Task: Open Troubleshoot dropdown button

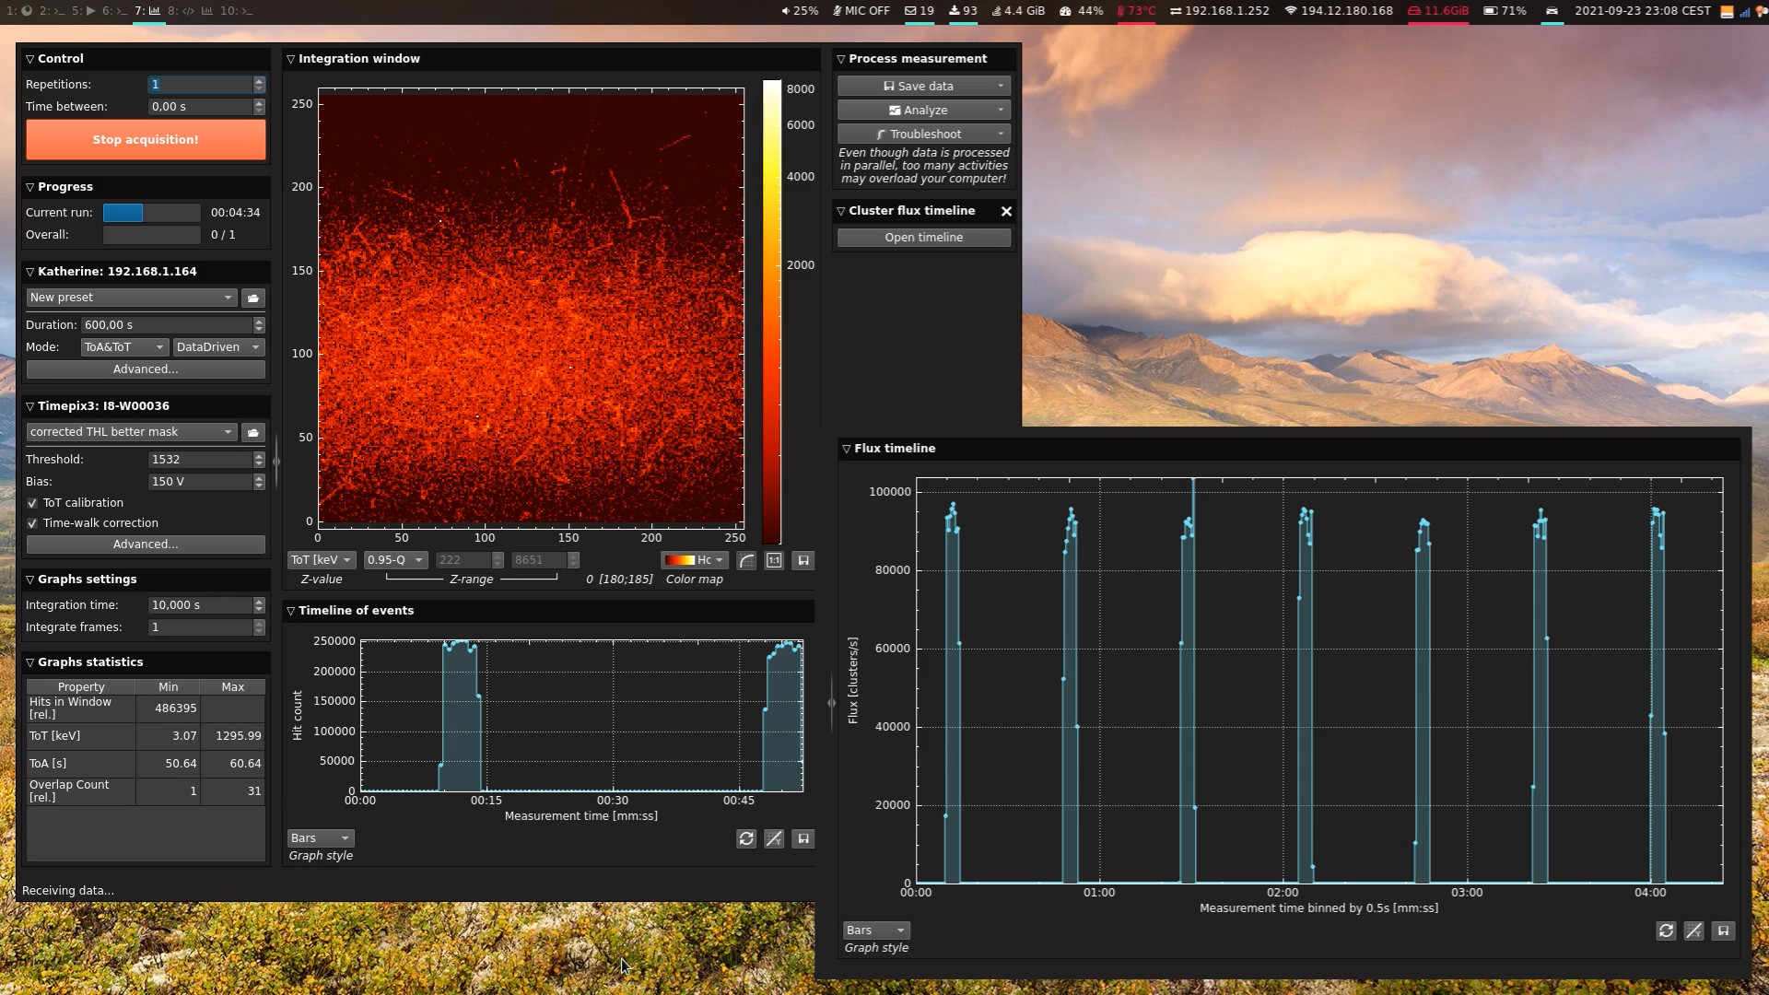Action: pos(924,134)
